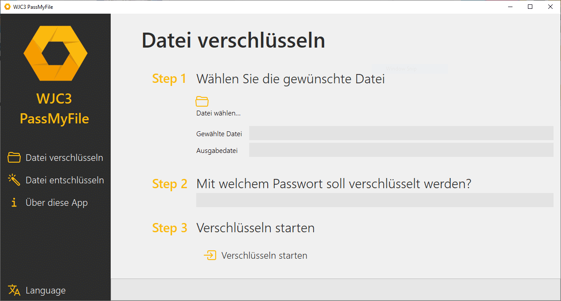
Task: Maximize the PassMyFile window
Action: (x=530, y=7)
